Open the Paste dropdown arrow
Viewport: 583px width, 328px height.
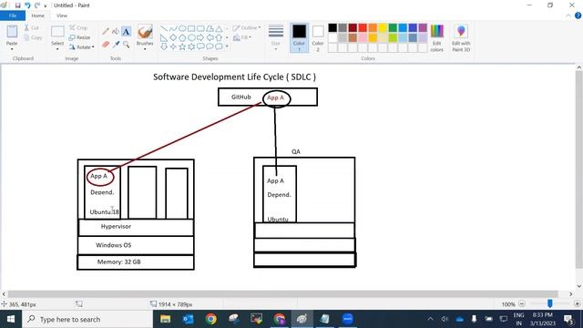12,49
